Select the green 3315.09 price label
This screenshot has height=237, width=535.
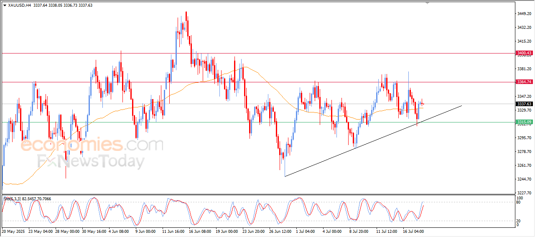point(524,122)
